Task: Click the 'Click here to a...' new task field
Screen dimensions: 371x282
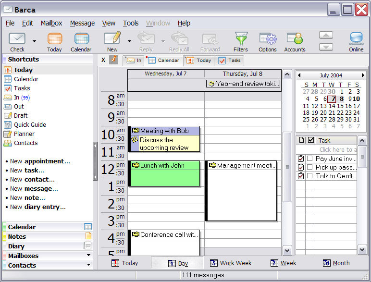Action: coord(326,149)
